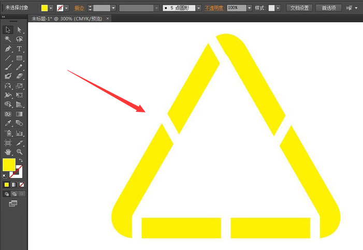Viewport: 363px width, 250px height.
Task: Enable Draw Inside mode
Action: (22, 194)
